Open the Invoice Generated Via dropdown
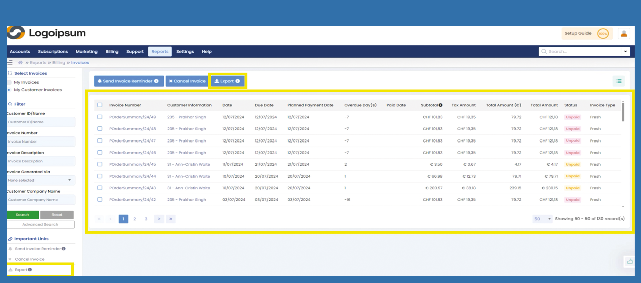The height and width of the screenshot is (283, 641). click(x=40, y=180)
